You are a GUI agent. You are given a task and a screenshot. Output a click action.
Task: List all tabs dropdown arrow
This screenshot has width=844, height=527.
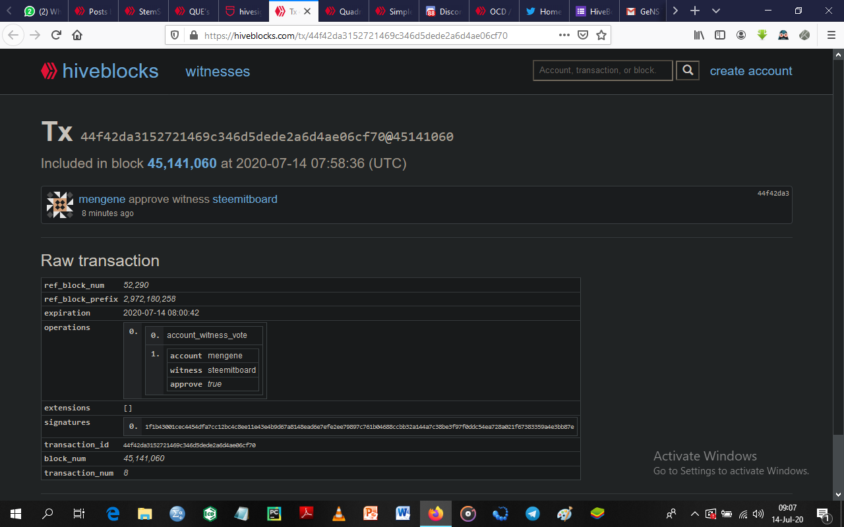click(x=716, y=11)
